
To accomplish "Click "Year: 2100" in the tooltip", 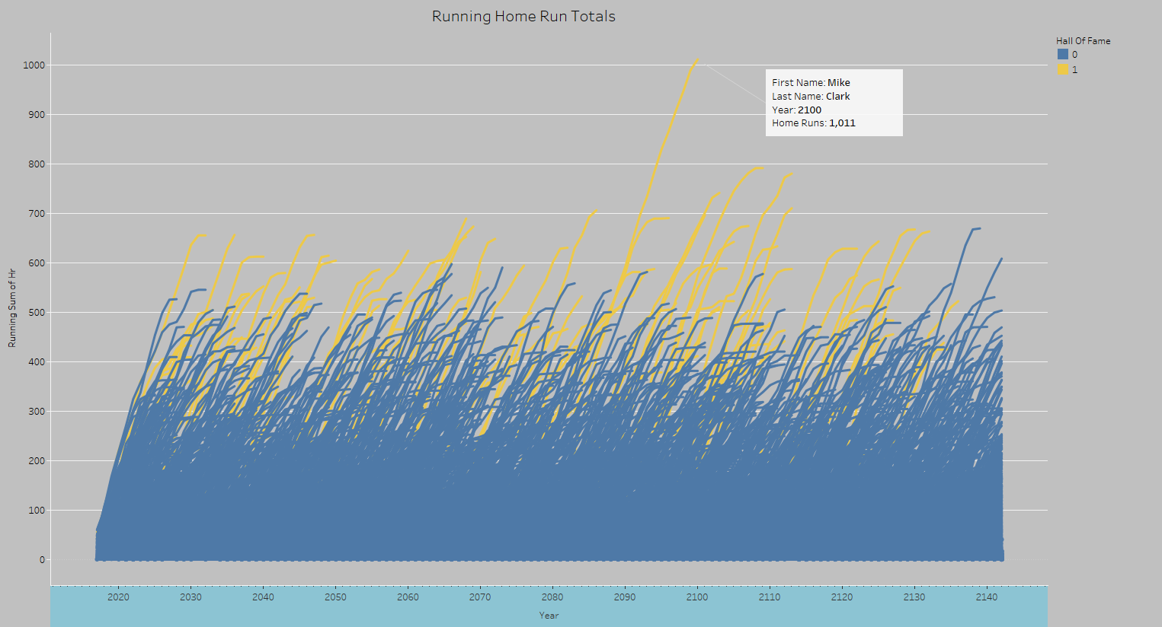I will point(796,110).
